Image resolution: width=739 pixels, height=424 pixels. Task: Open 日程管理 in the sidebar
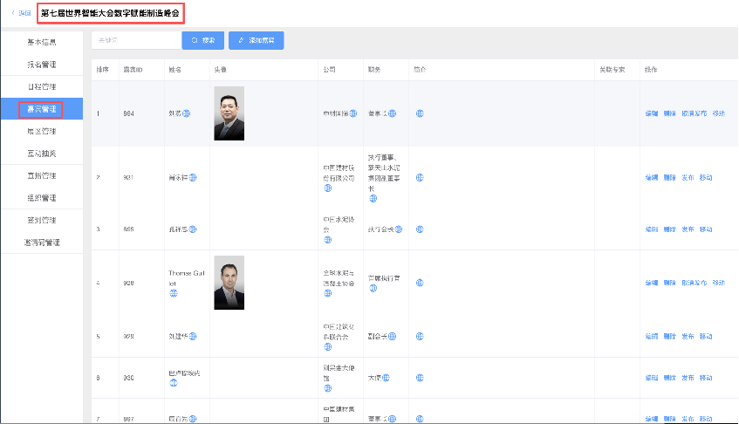coord(42,87)
